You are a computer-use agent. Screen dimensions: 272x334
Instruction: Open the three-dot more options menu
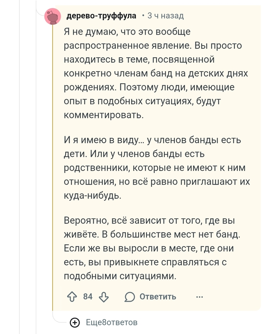pyautogui.click(x=200, y=297)
